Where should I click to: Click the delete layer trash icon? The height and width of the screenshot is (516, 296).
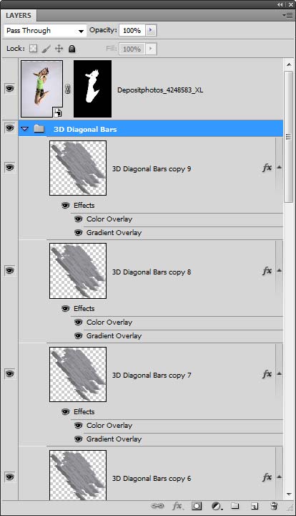click(274, 506)
